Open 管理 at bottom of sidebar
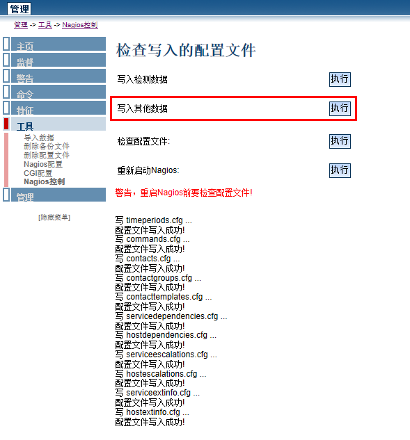 tap(58, 195)
